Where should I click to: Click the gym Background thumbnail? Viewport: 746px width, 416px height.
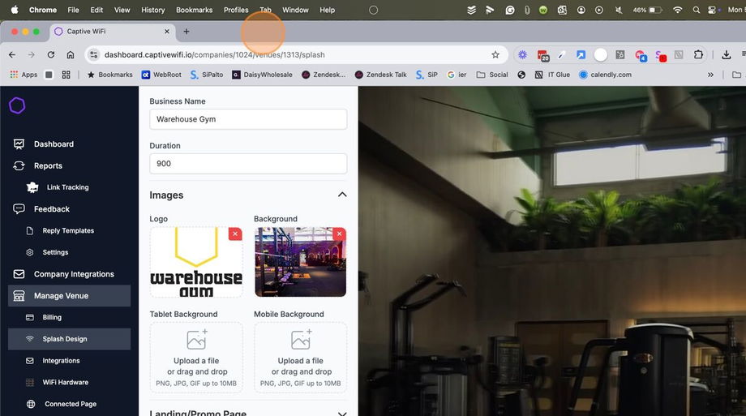click(x=300, y=262)
